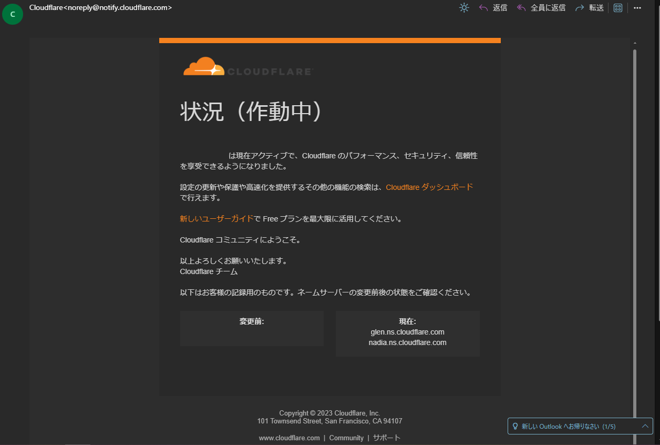The width and height of the screenshot is (660, 445).
Task: Open the 新しいユーザーガイド link
Action: point(216,218)
